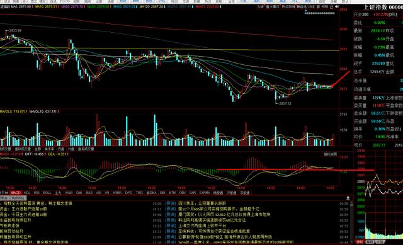Open news about 前11个月605家公司回购

(x=219, y=209)
